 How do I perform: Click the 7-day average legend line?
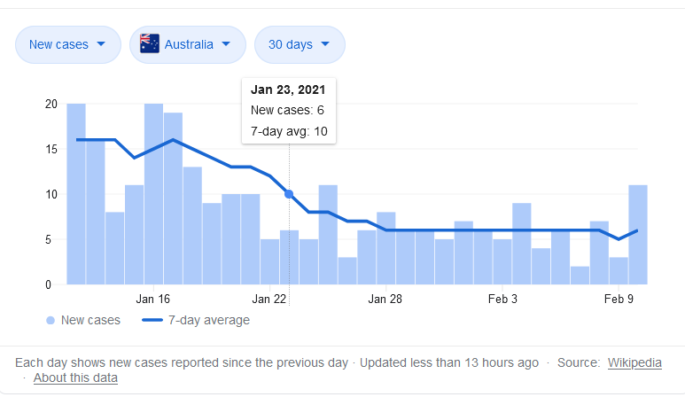tap(152, 320)
